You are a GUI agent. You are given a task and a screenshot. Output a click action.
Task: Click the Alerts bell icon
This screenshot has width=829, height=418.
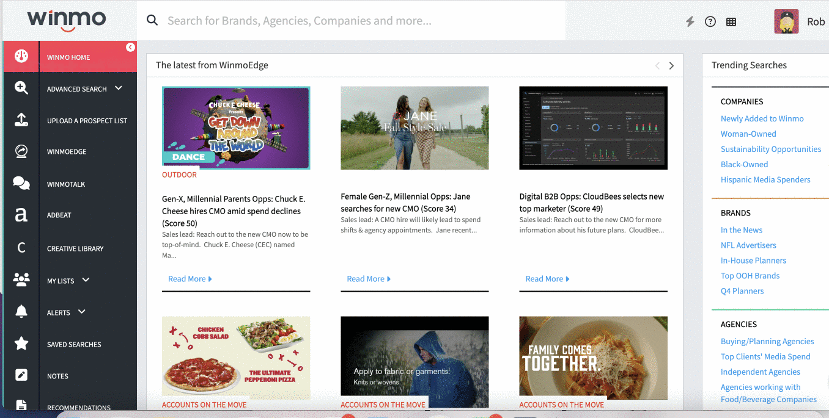pos(21,311)
